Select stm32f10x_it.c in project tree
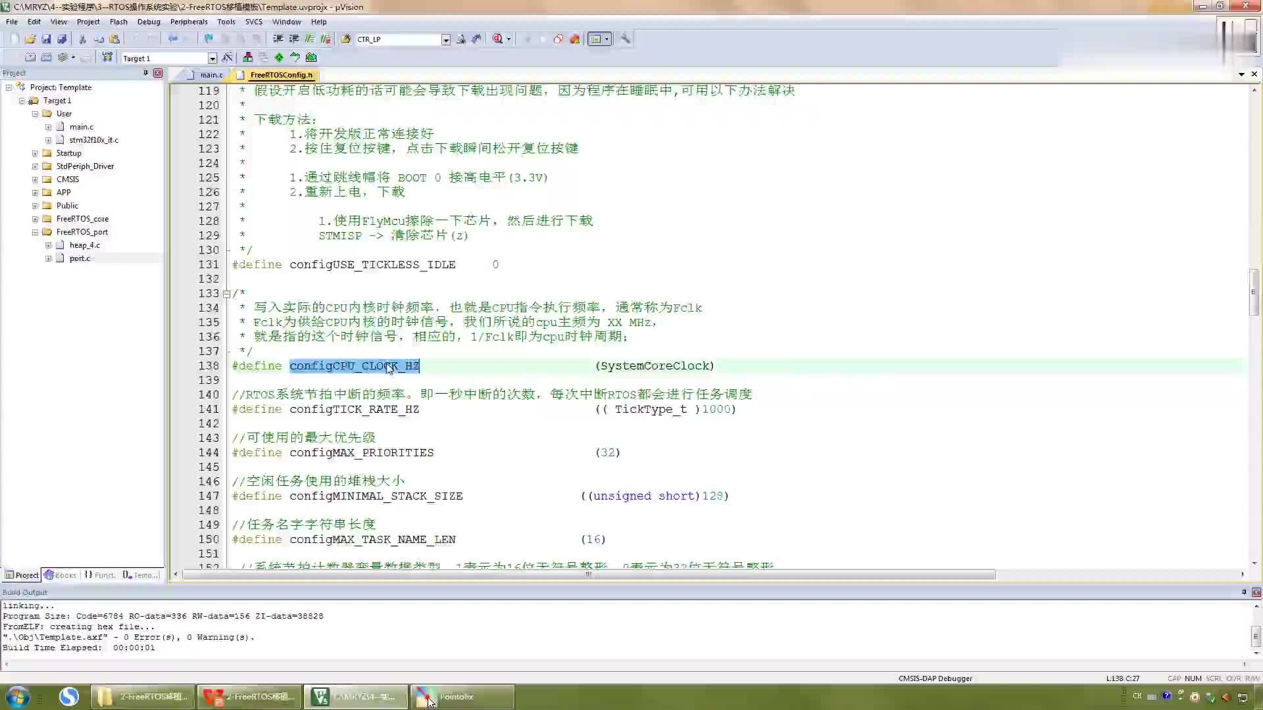Screen dimensions: 1263x710 94,140
